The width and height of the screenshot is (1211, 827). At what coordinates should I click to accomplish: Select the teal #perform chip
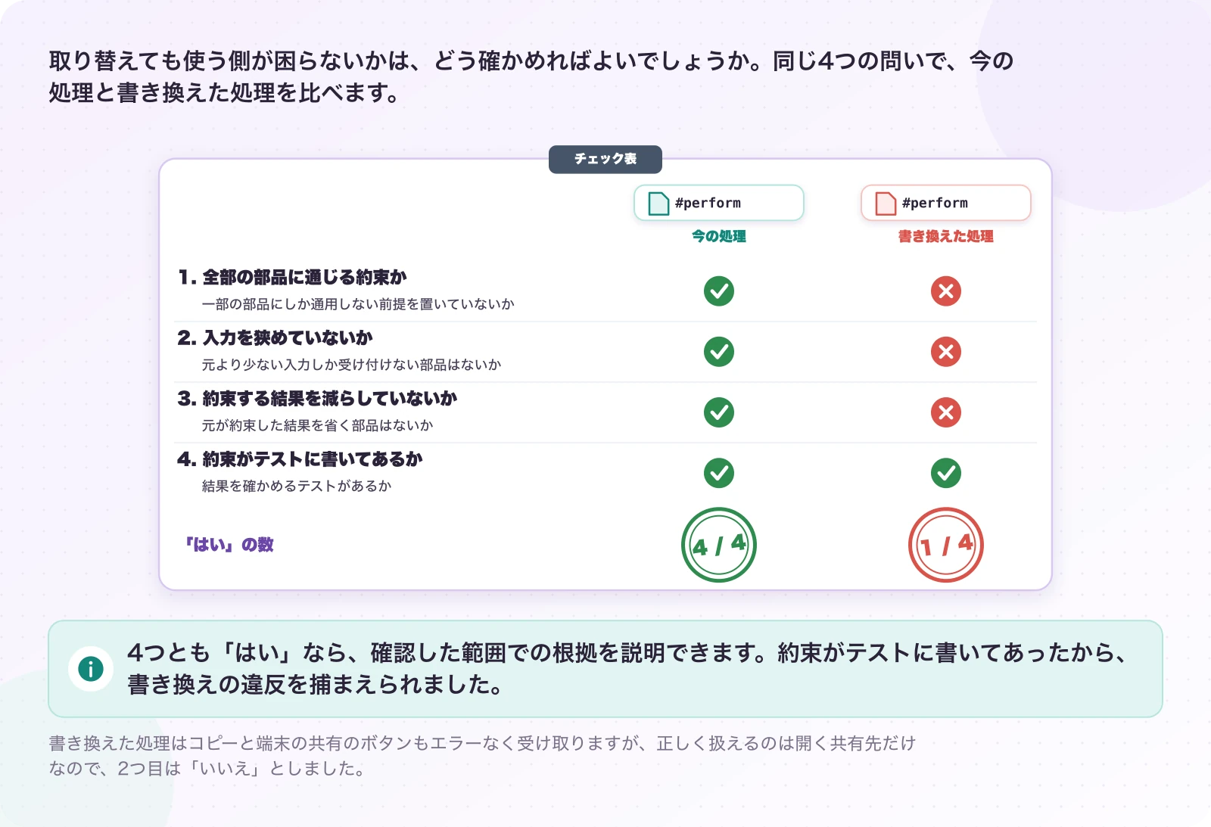(x=719, y=203)
